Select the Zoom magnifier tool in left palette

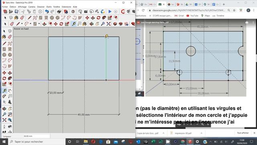tap(4, 114)
